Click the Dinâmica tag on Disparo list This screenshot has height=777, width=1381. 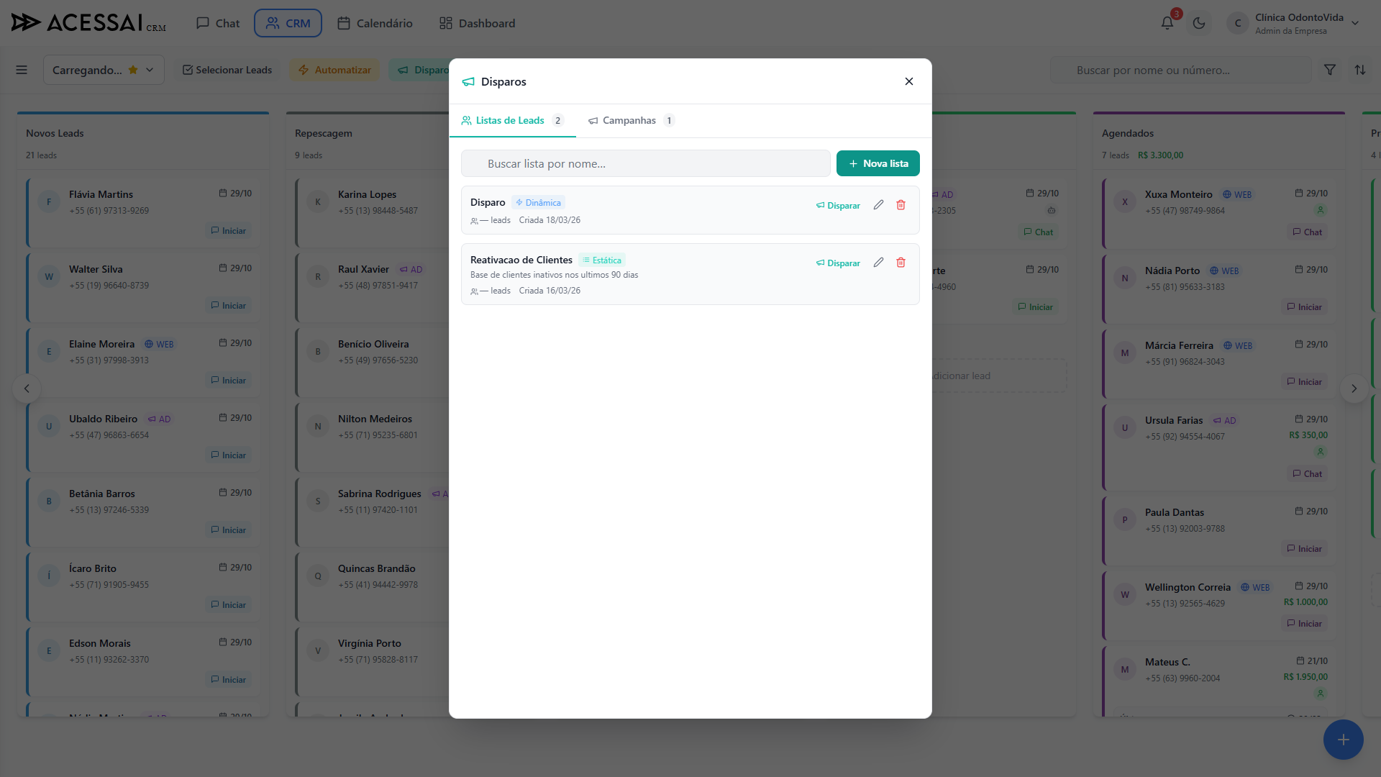(x=538, y=203)
